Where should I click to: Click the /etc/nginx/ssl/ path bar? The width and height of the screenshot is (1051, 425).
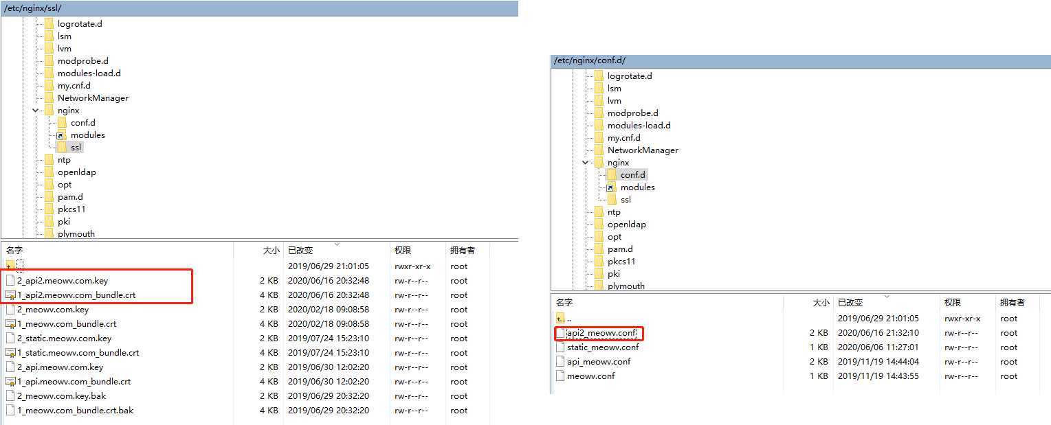tap(259, 8)
